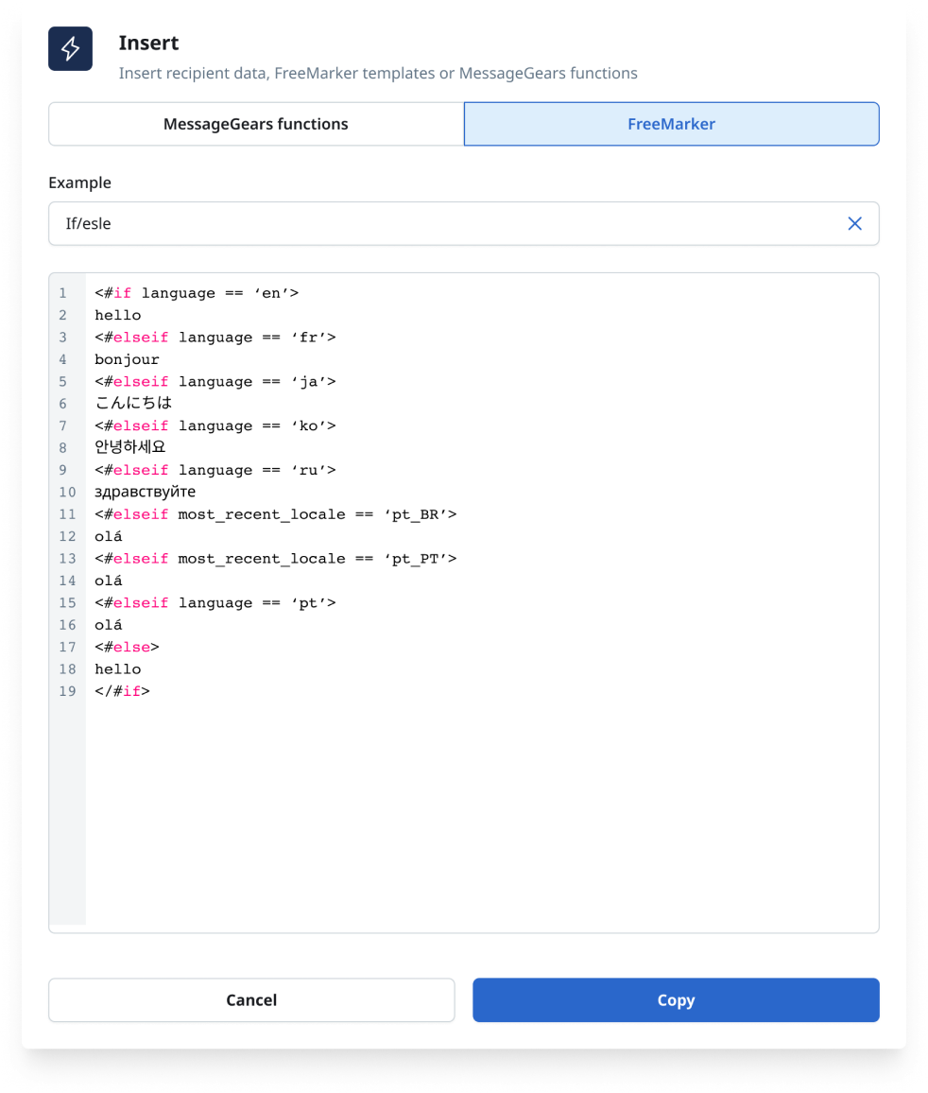Click 'hello' on line 2
The height and width of the screenshot is (1093, 928).
[118, 315]
